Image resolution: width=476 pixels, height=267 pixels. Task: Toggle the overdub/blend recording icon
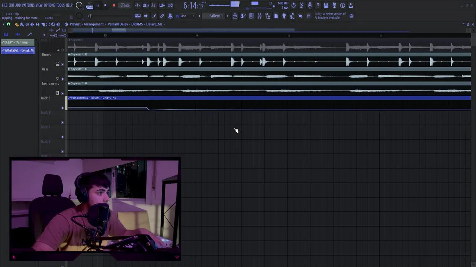click(162, 6)
